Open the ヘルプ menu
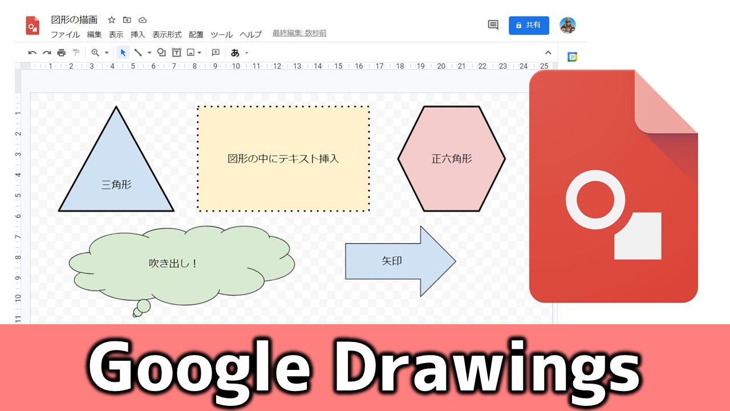The height and width of the screenshot is (411, 730). point(250,34)
